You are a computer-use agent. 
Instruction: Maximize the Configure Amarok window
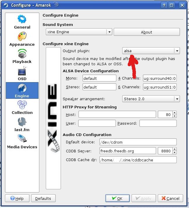[171, 5]
